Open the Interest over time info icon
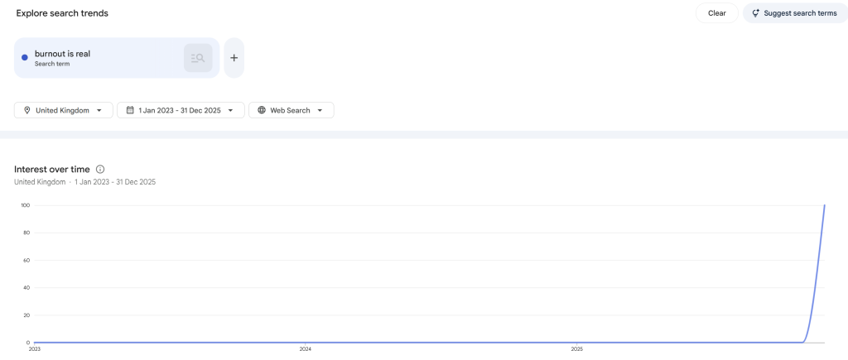The width and height of the screenshot is (848, 360). (100, 169)
